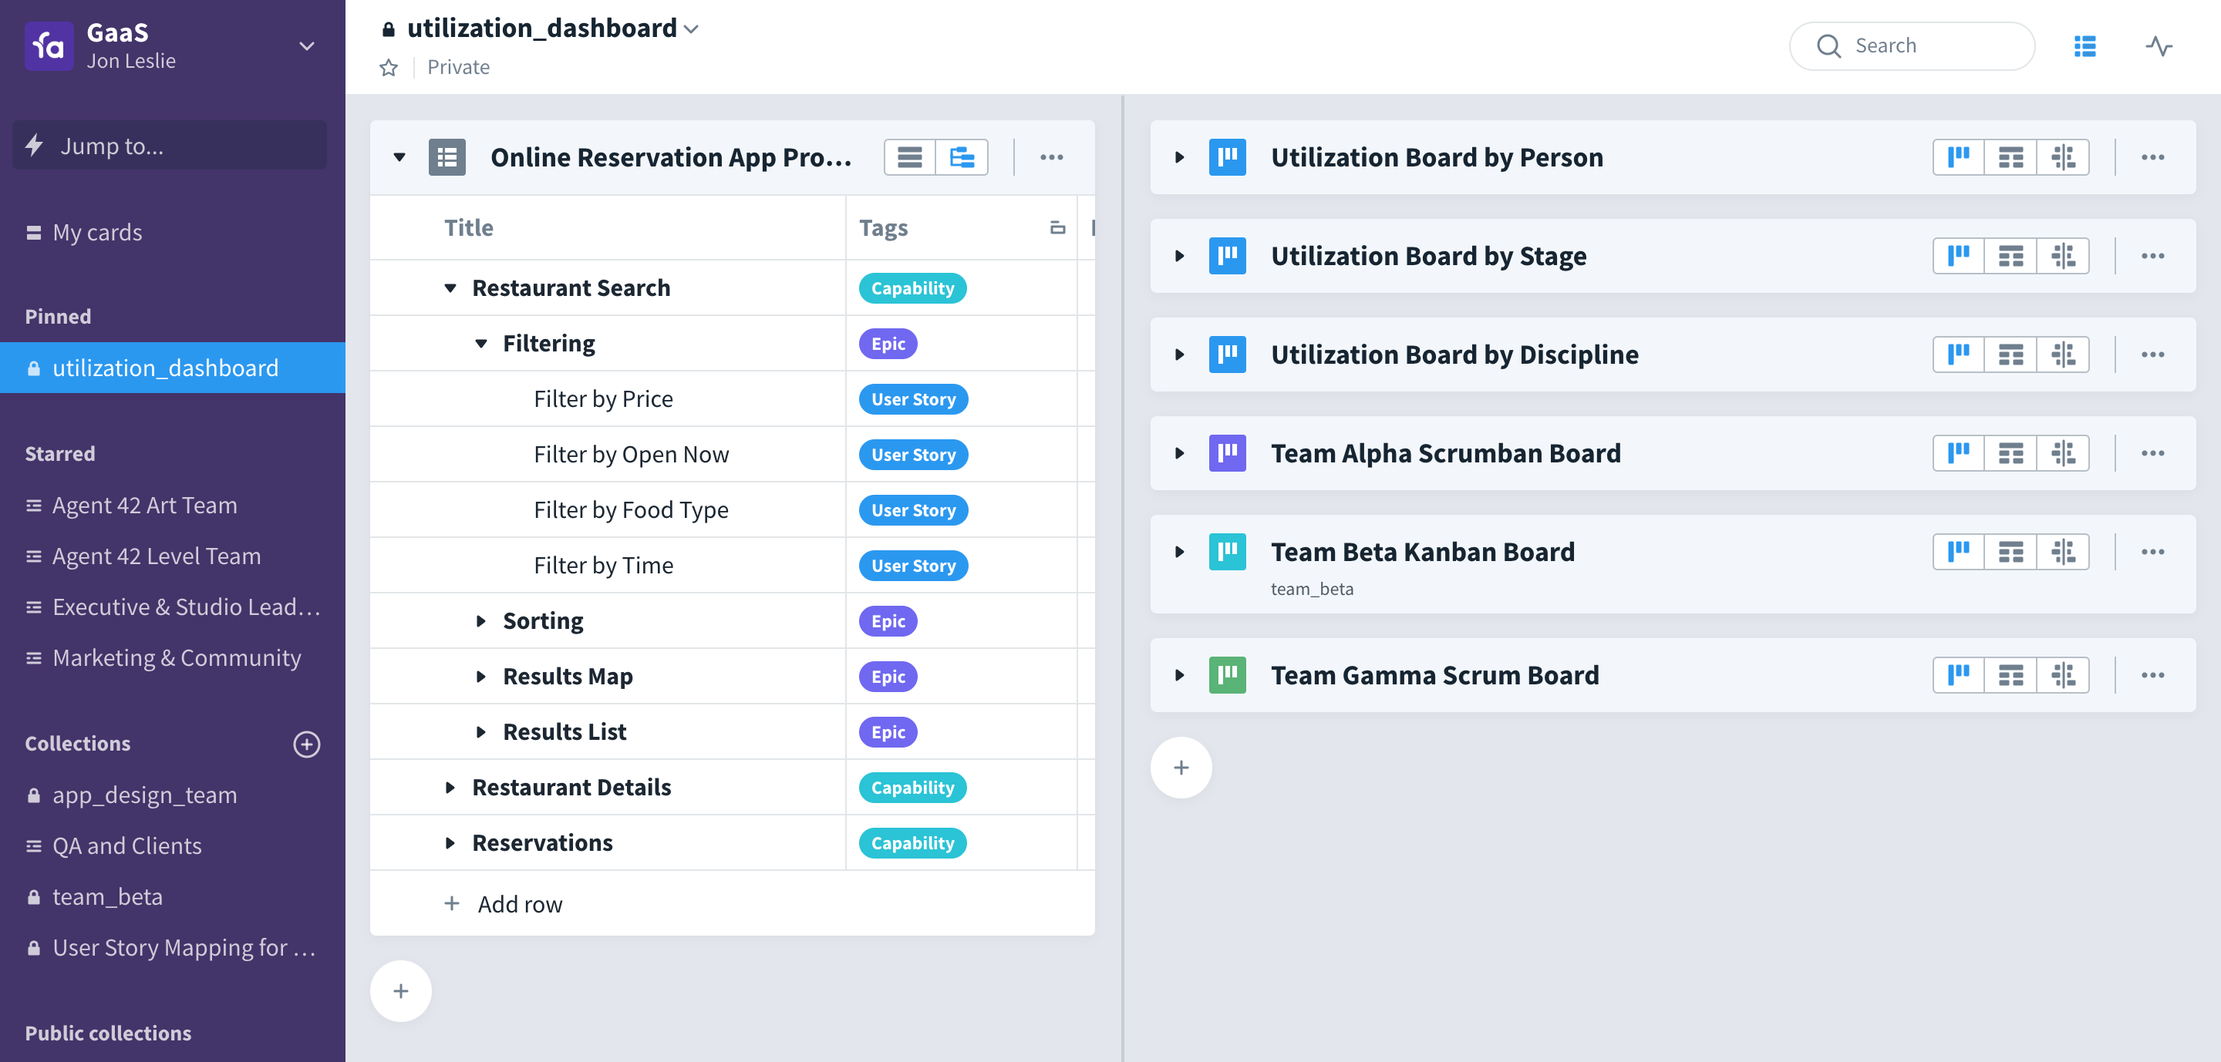The image size is (2221, 1062).
Task: Open the Utilization Board by Stage options menu
Action: pos(2153,256)
